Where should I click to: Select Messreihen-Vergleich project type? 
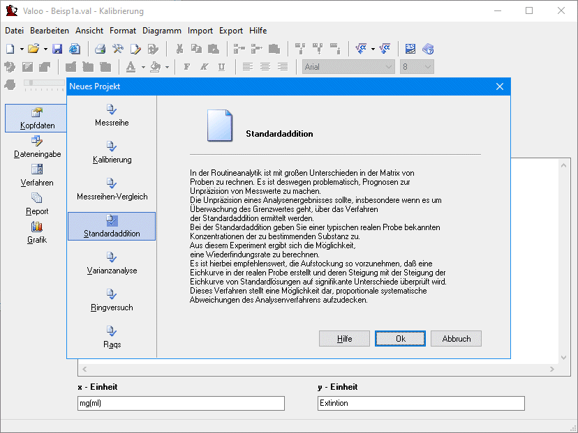(112, 189)
